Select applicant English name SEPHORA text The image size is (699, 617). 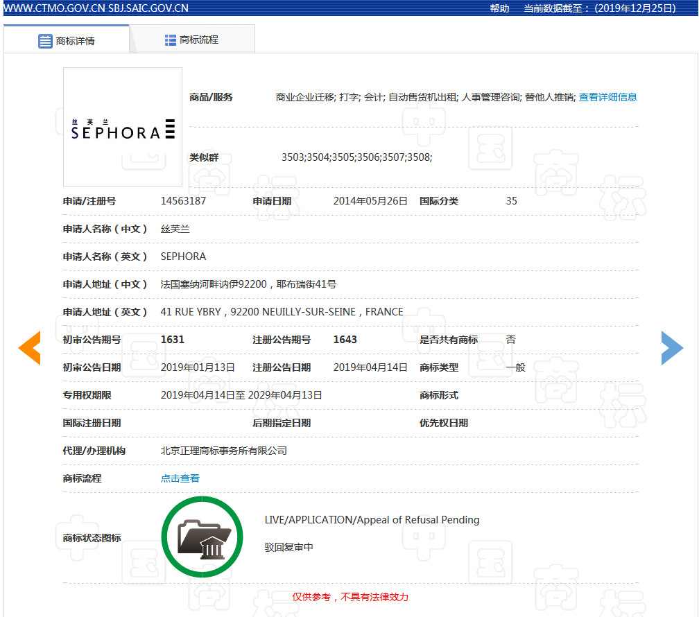click(183, 257)
